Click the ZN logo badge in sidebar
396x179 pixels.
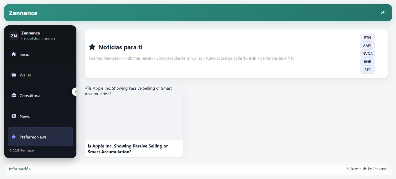(14, 36)
